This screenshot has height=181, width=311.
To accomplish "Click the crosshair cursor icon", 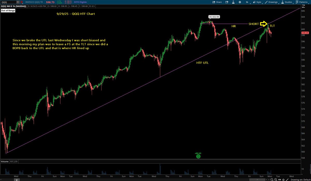I will (283, 179).
